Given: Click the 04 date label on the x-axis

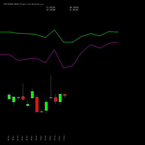Looking at the screenshot, I should (x=18, y=138).
